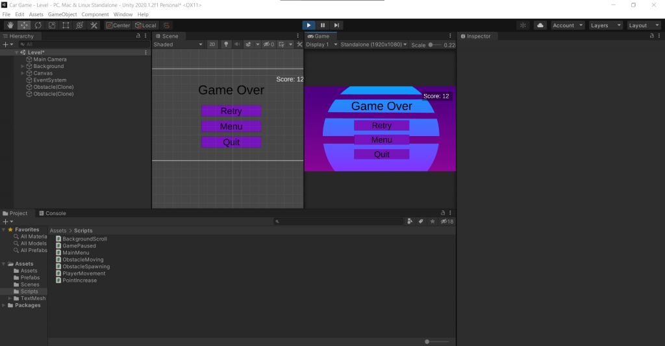
Task: Open custom editor tools icon
Action: [x=94, y=25]
